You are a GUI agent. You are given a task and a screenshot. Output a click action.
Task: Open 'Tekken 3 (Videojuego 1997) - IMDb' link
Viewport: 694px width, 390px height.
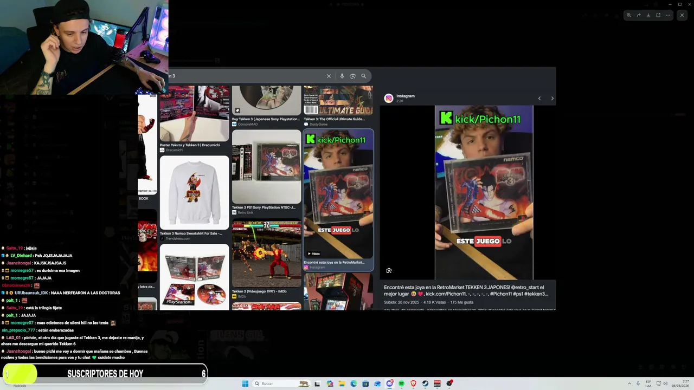(259, 291)
